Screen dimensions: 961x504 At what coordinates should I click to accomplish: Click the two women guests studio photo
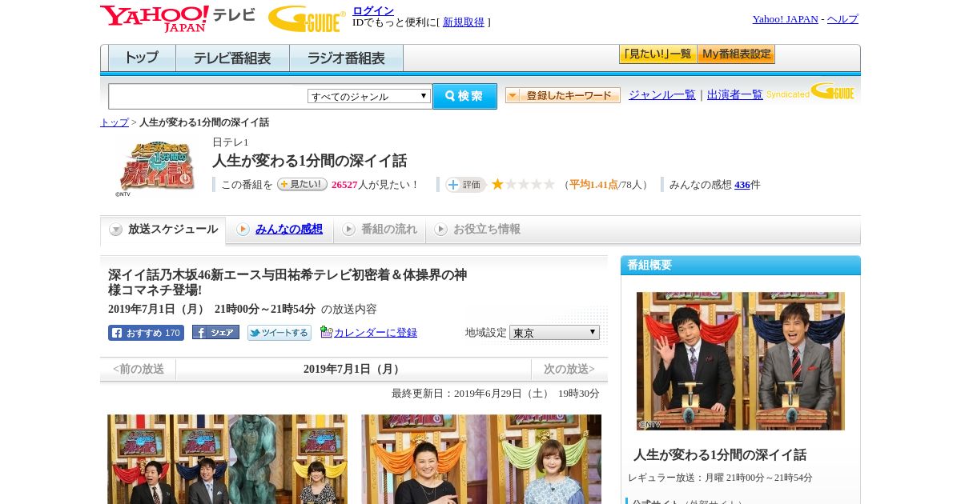point(481,459)
